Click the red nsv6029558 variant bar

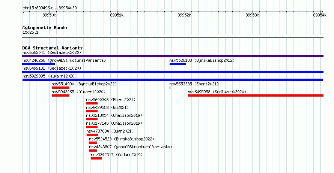point(92,111)
